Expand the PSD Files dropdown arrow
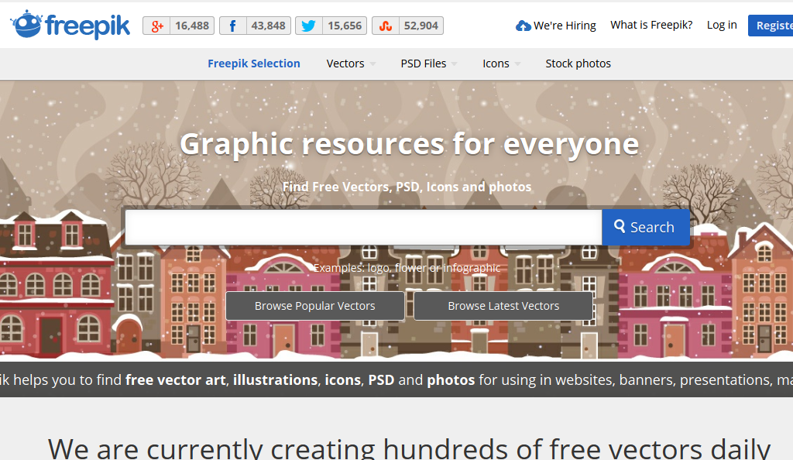This screenshot has height=460, width=793. (455, 64)
